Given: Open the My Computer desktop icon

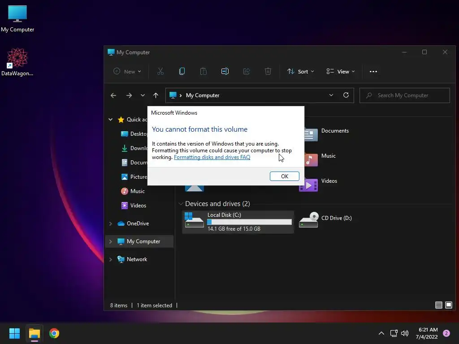Looking at the screenshot, I should pyautogui.click(x=17, y=19).
